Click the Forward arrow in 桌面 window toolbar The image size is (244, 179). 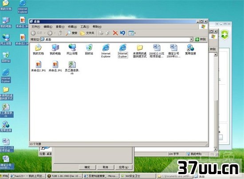tap(50, 33)
